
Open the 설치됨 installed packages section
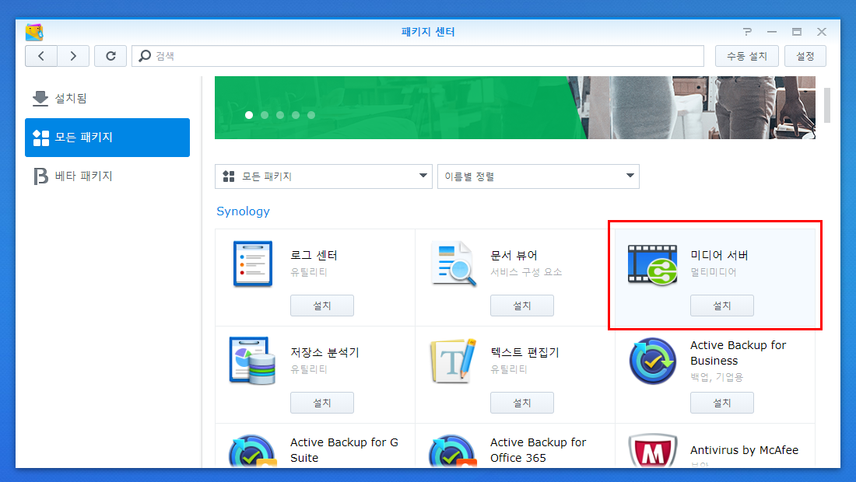[107, 98]
